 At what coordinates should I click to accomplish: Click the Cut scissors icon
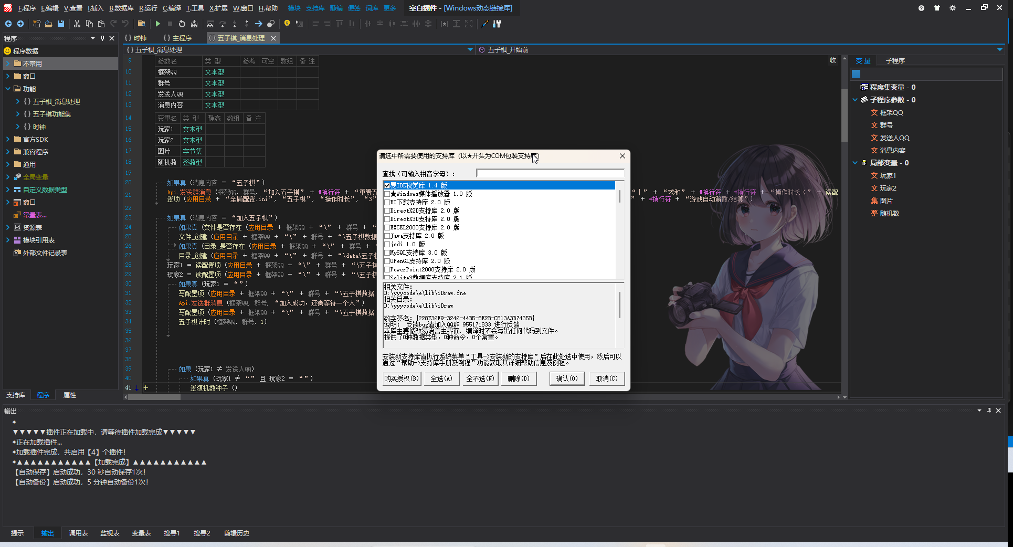click(77, 24)
